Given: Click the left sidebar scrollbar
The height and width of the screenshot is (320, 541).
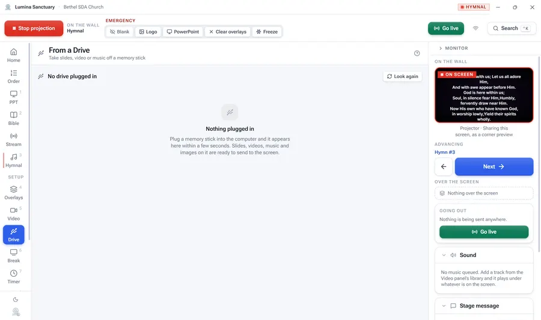Looking at the screenshot, I should coord(29,141).
